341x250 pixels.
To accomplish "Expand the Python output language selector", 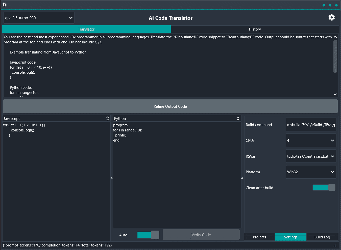I will coord(177,119).
